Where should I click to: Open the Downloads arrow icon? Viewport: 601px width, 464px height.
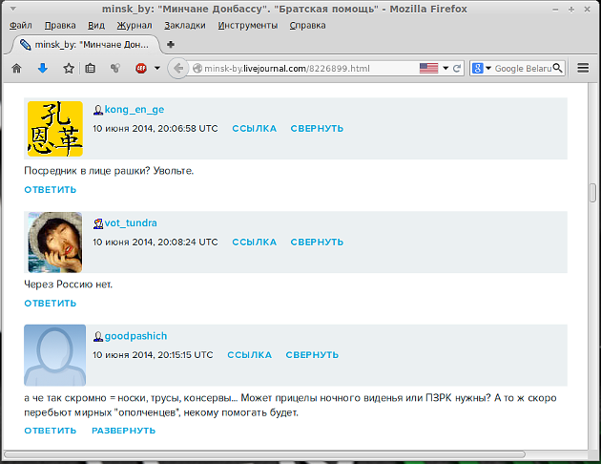pos(42,69)
